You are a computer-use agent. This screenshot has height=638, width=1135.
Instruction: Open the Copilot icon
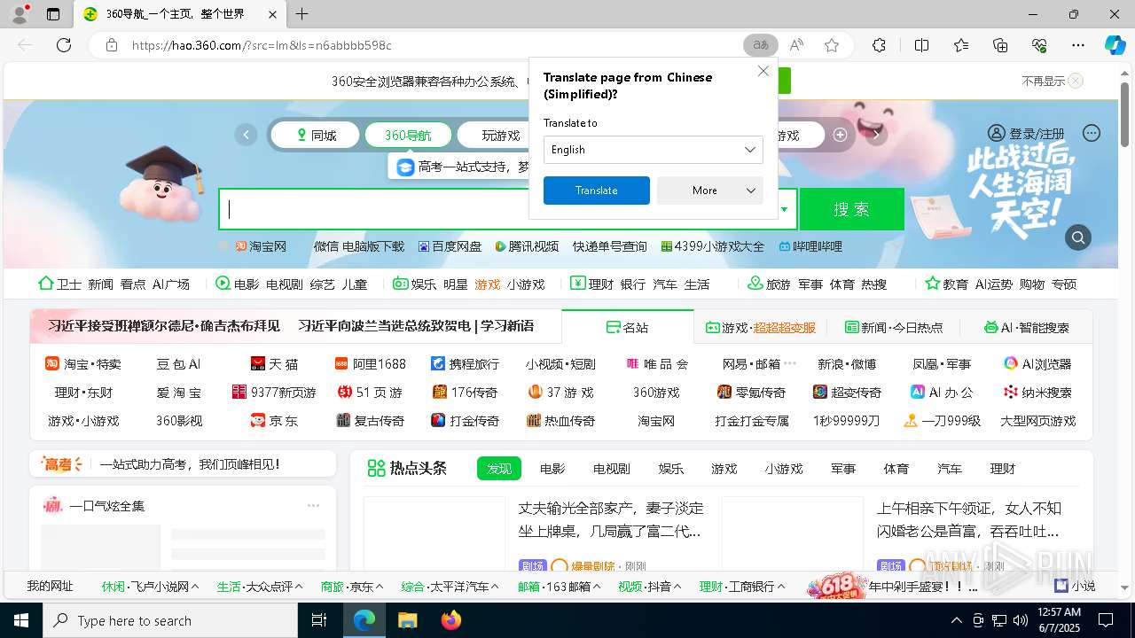pos(1115,45)
